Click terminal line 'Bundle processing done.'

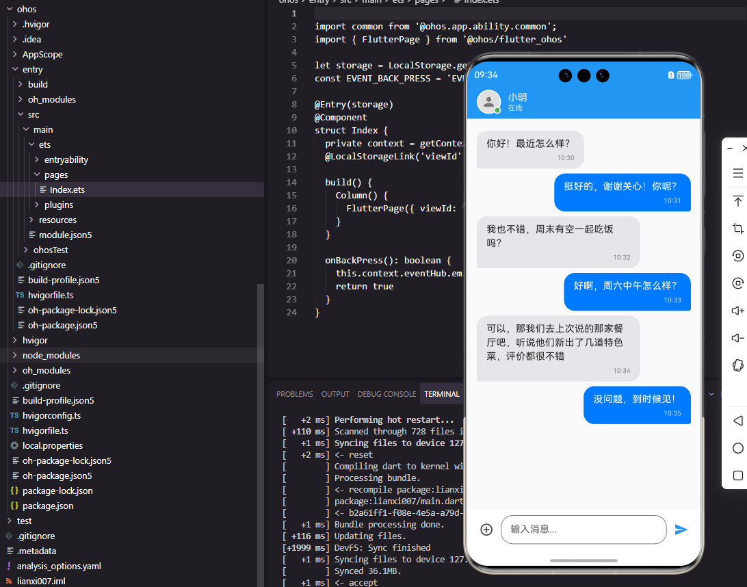(389, 525)
